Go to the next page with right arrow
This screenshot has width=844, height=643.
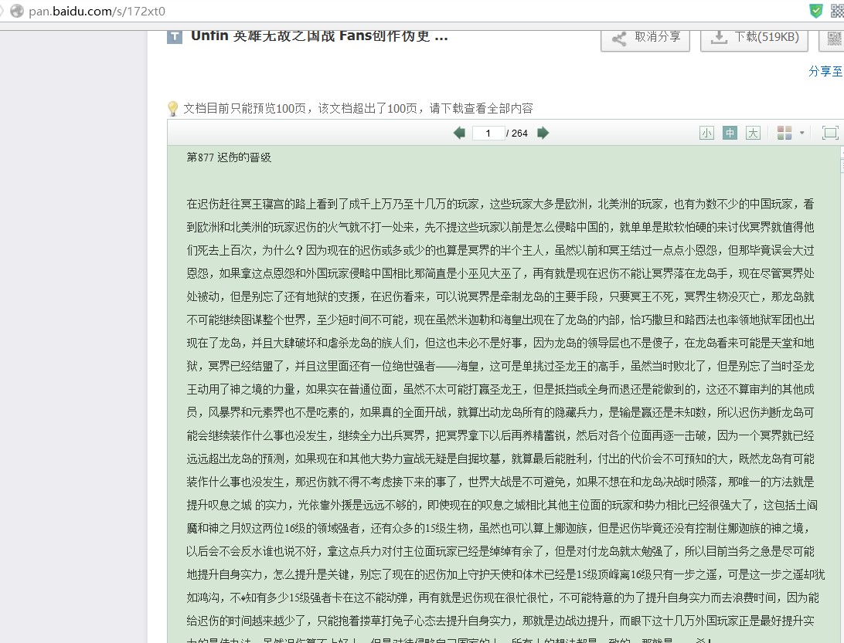[543, 133]
